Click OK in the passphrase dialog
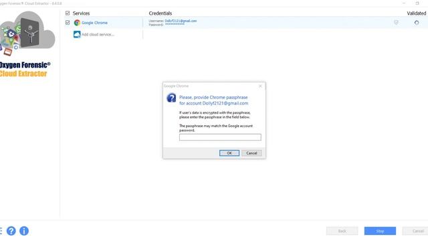The image size is (428, 241). coord(229,153)
